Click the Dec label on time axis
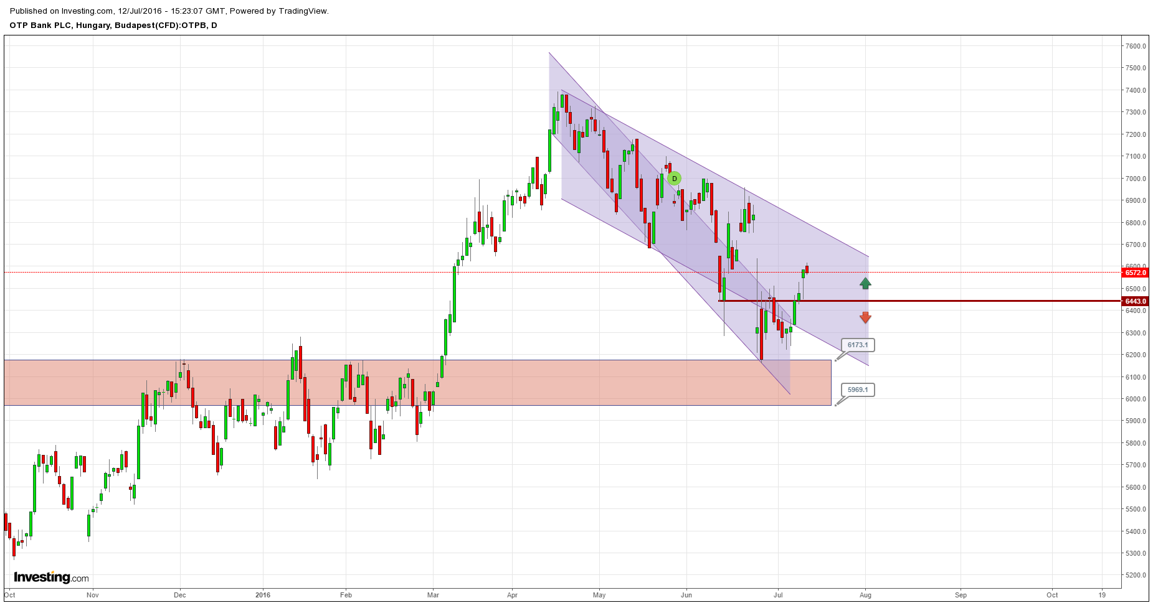This screenshot has height=603, width=1153. click(180, 595)
